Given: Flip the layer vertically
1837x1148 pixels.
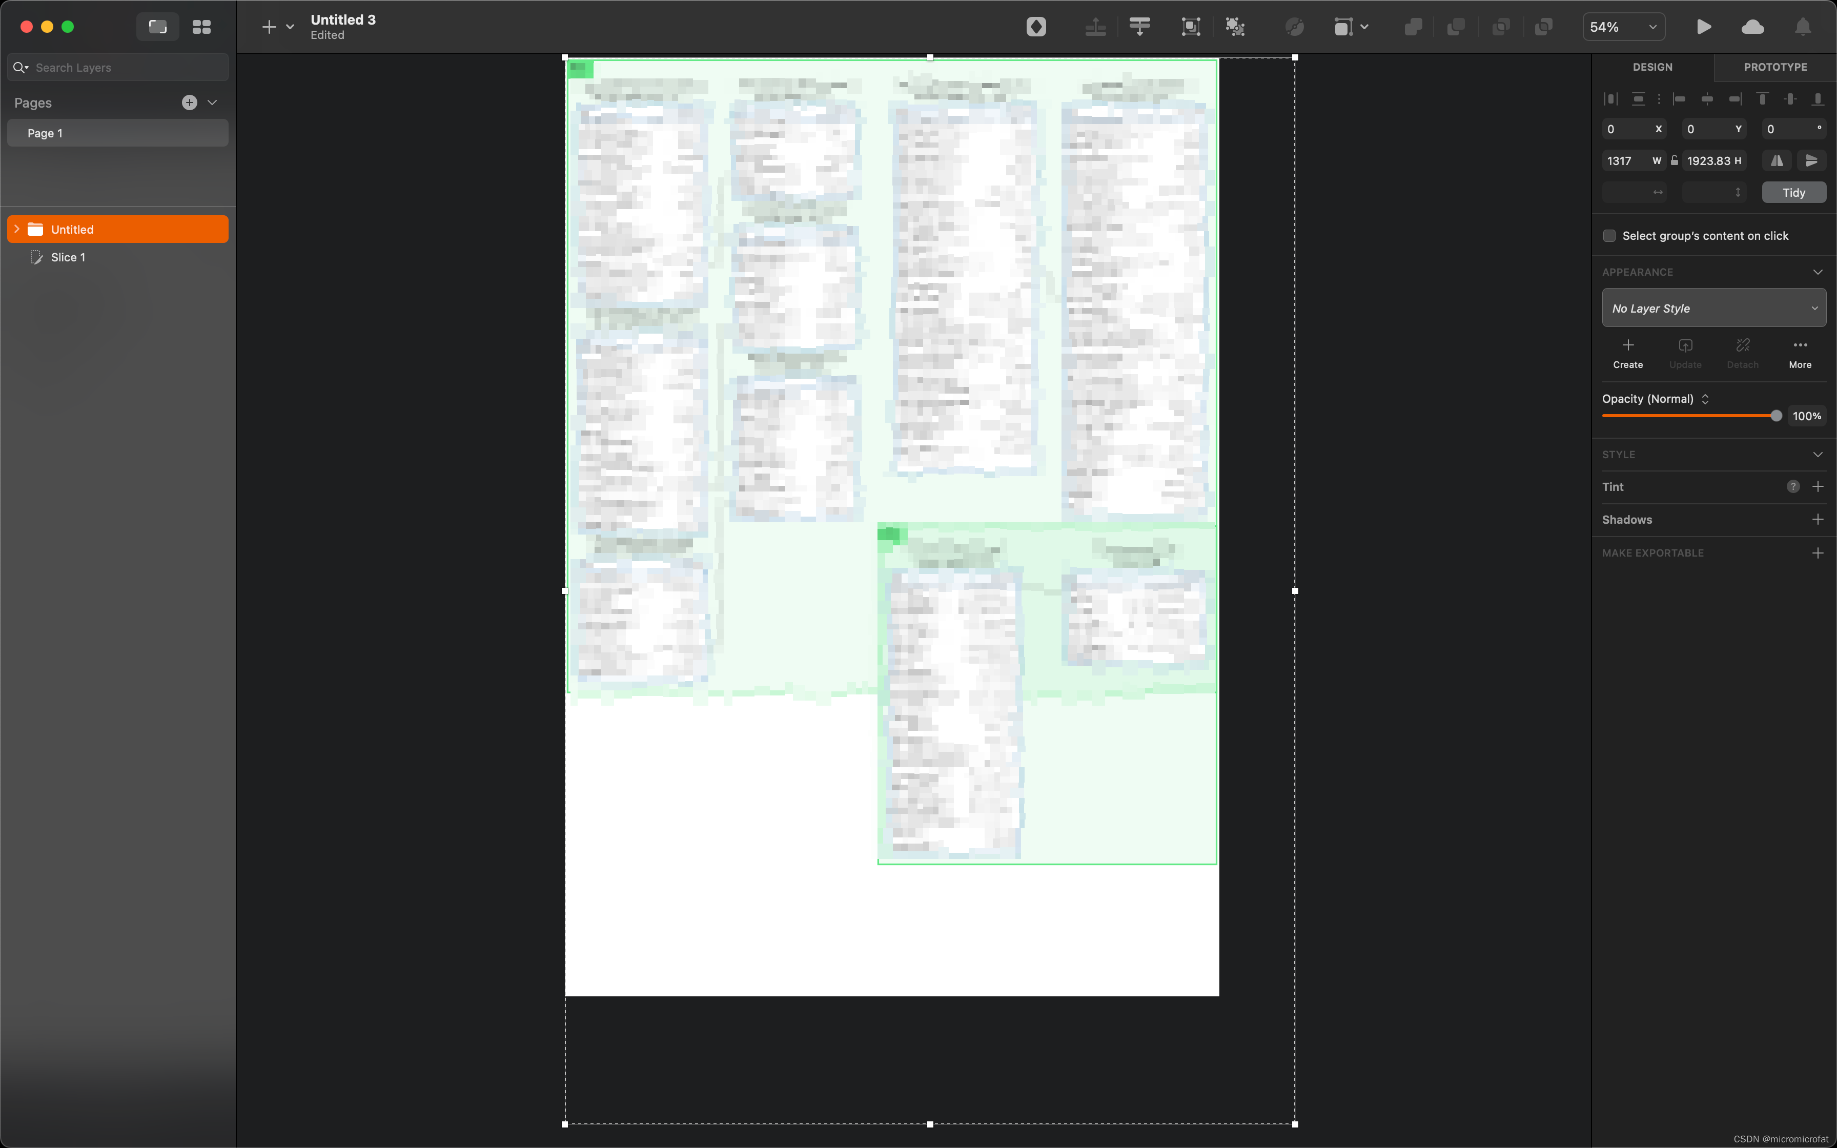Looking at the screenshot, I should click(x=1812, y=160).
